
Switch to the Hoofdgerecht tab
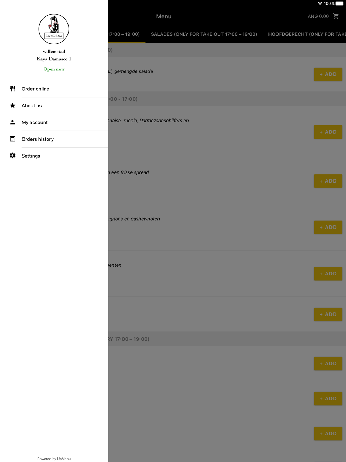(307, 34)
